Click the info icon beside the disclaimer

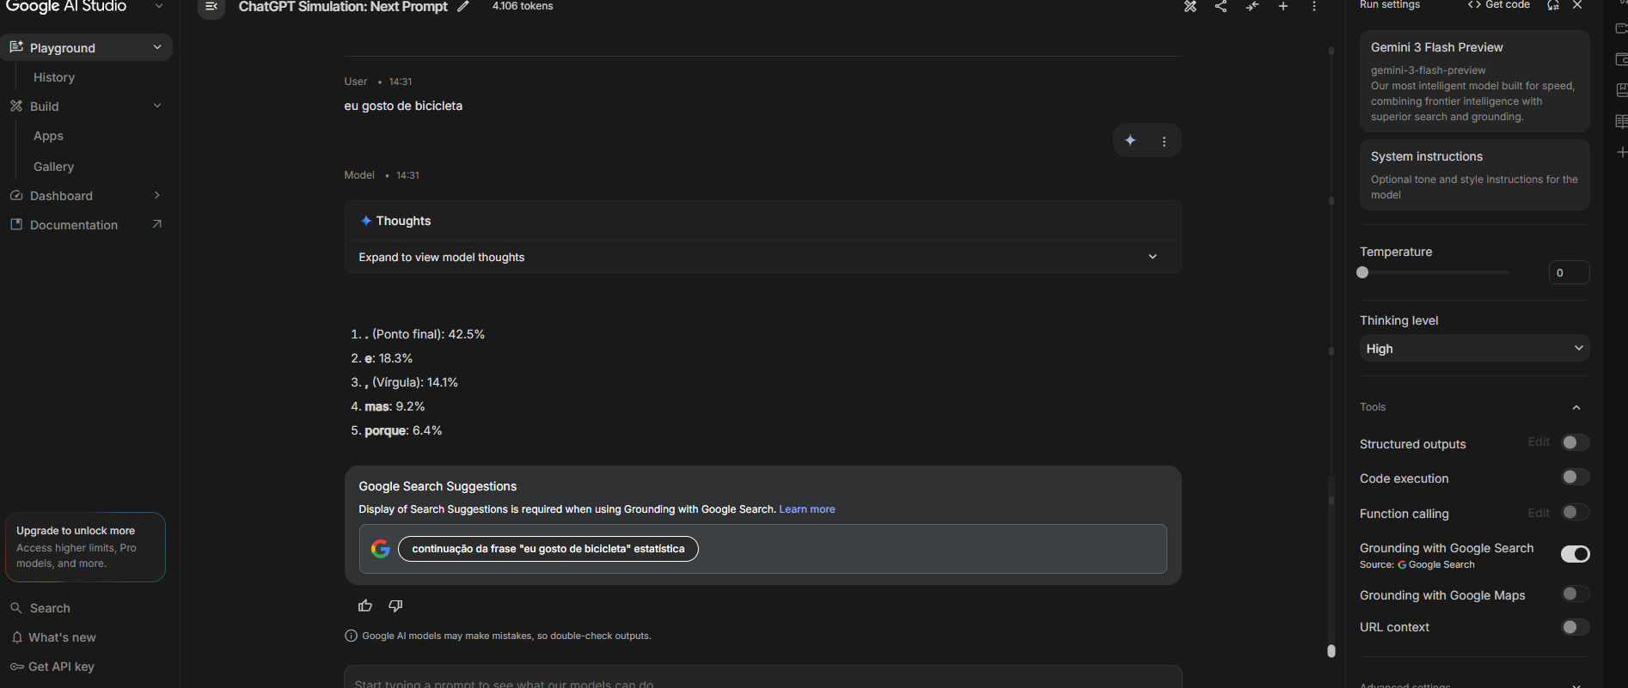(351, 636)
